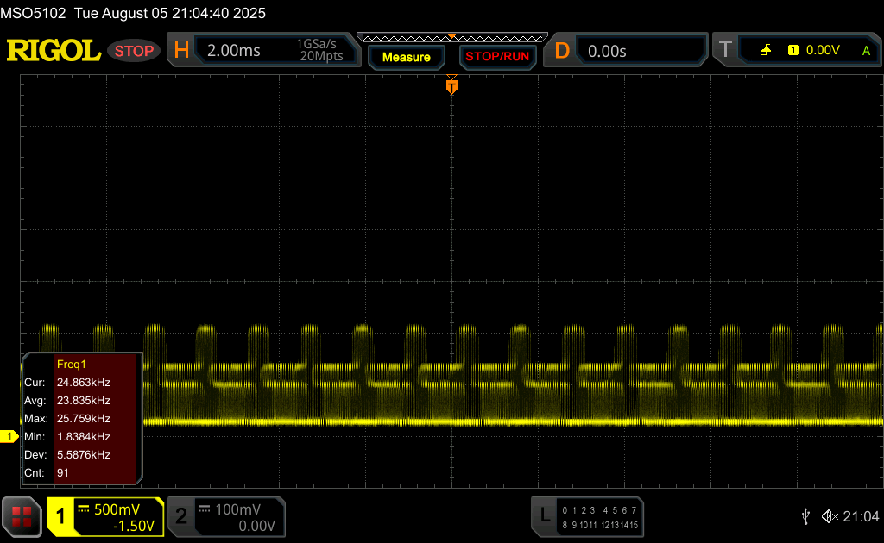884x543 pixels.
Task: Open the function navigation grid icon
Action: (x=22, y=516)
